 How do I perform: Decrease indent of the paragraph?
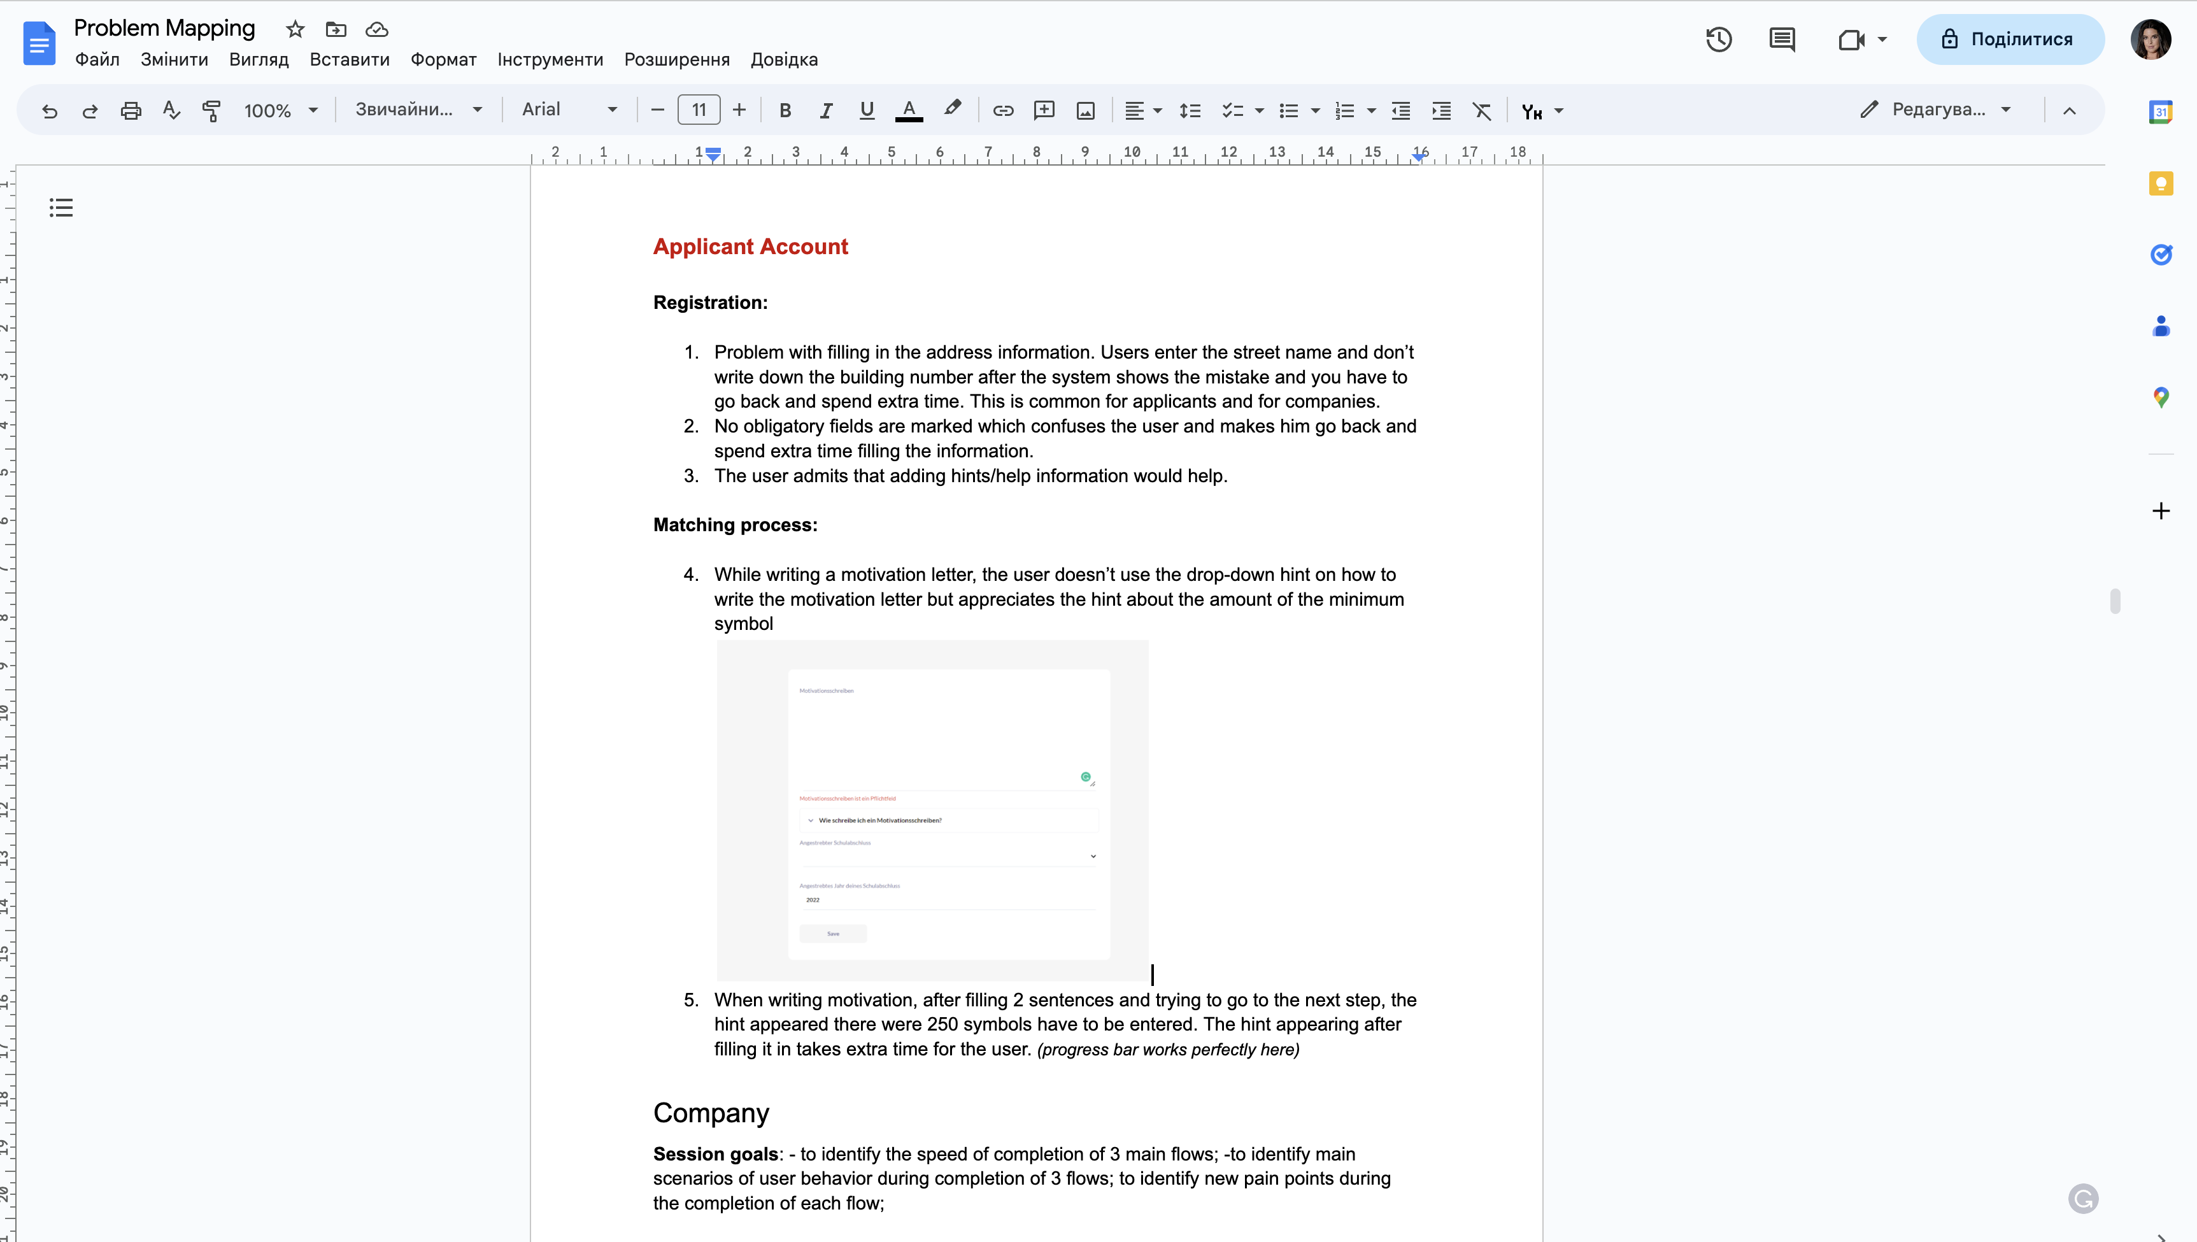point(1400,111)
